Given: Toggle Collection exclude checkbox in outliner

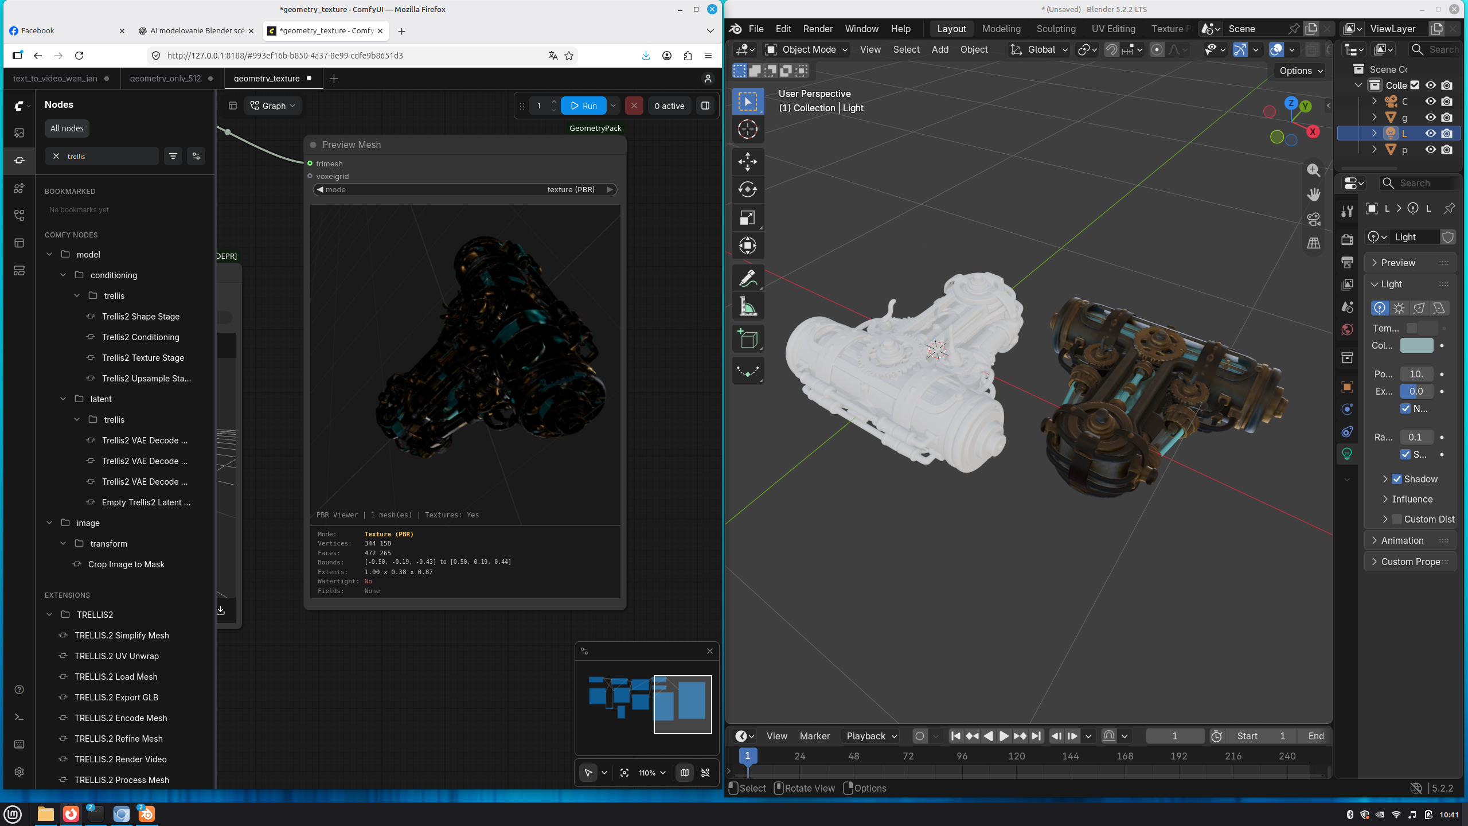Looking at the screenshot, I should [1415, 85].
